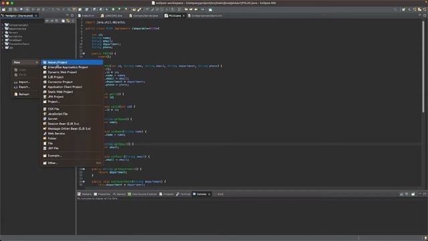The image size is (428, 241).
Task: Choose Maven Project from the New submenu
Action: 72,62
